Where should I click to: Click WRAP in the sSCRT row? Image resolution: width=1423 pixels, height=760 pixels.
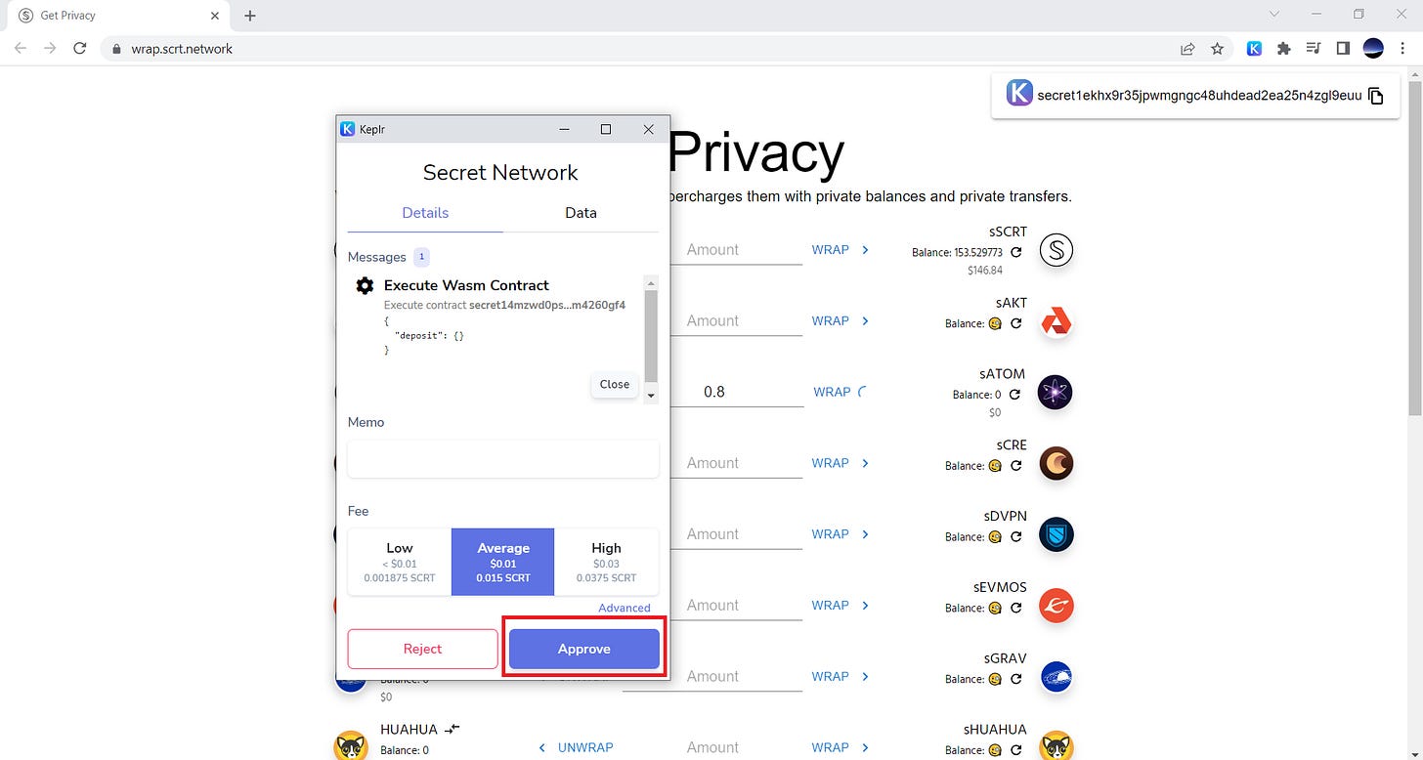pyautogui.click(x=840, y=250)
